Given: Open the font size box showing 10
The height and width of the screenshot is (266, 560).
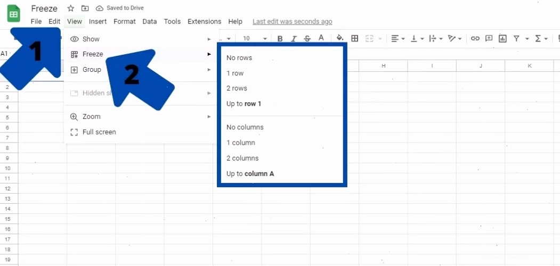Looking at the screenshot, I should [246, 38].
